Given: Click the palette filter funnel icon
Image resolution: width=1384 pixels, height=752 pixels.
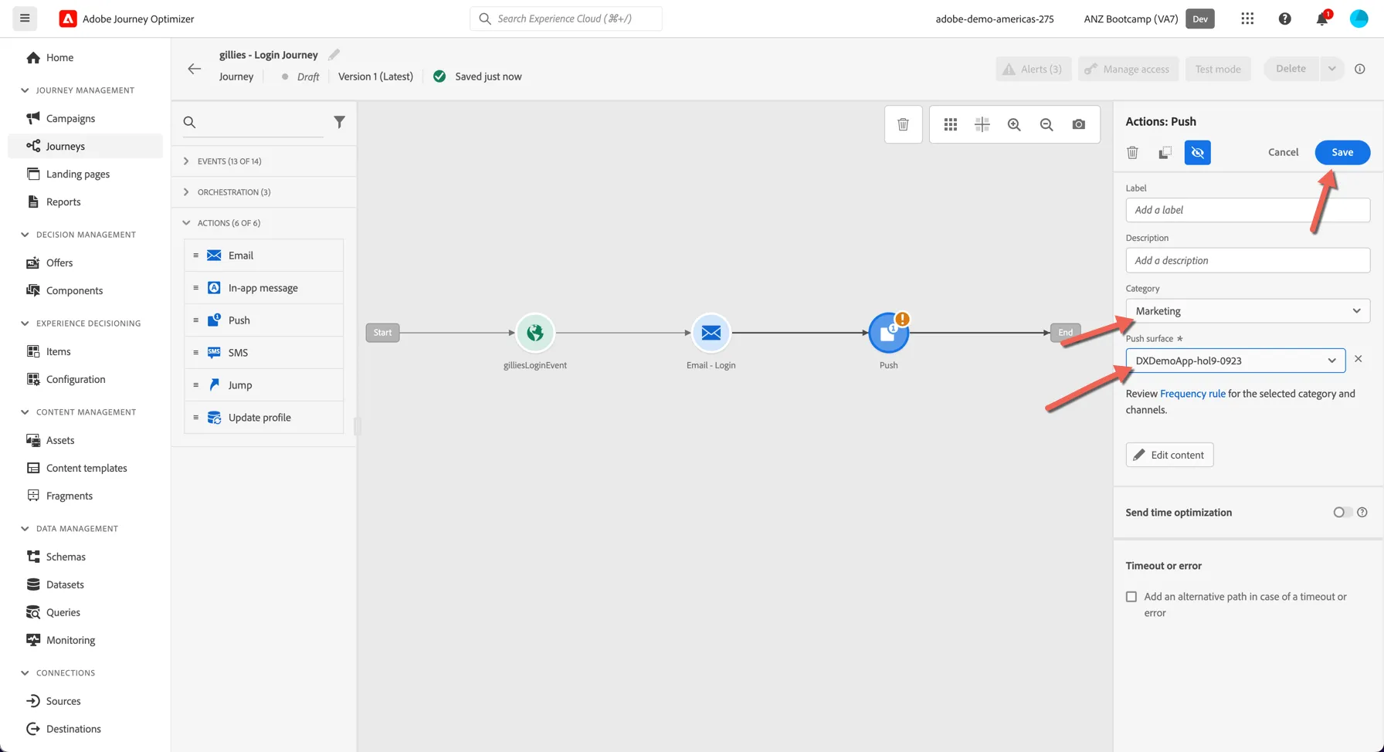Looking at the screenshot, I should 339,122.
